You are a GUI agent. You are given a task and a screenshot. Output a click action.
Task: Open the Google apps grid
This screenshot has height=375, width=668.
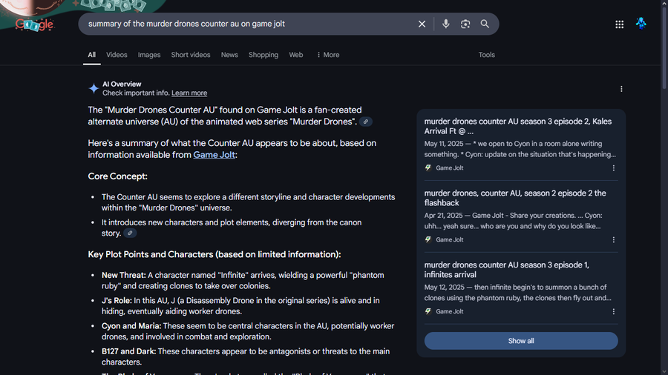click(620, 24)
